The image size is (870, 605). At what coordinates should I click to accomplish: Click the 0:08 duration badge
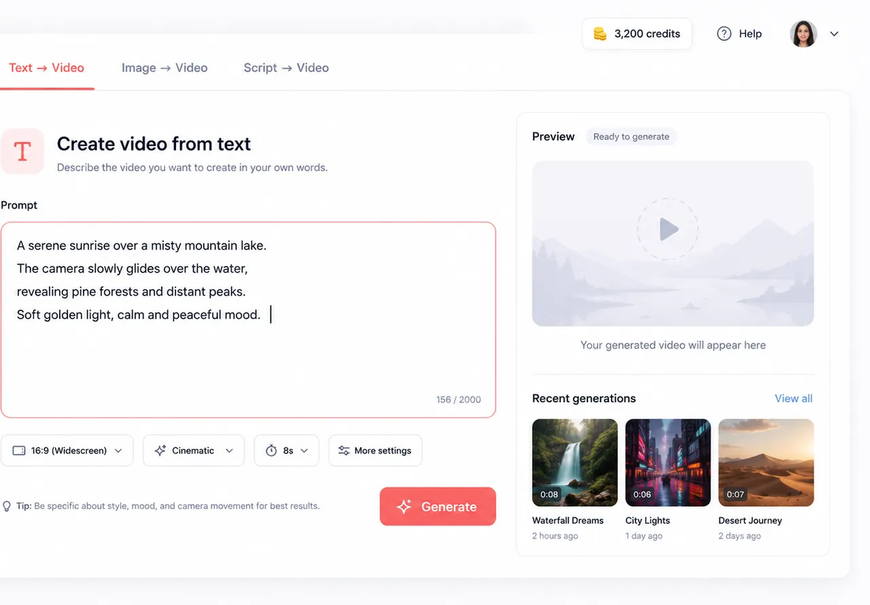click(549, 494)
